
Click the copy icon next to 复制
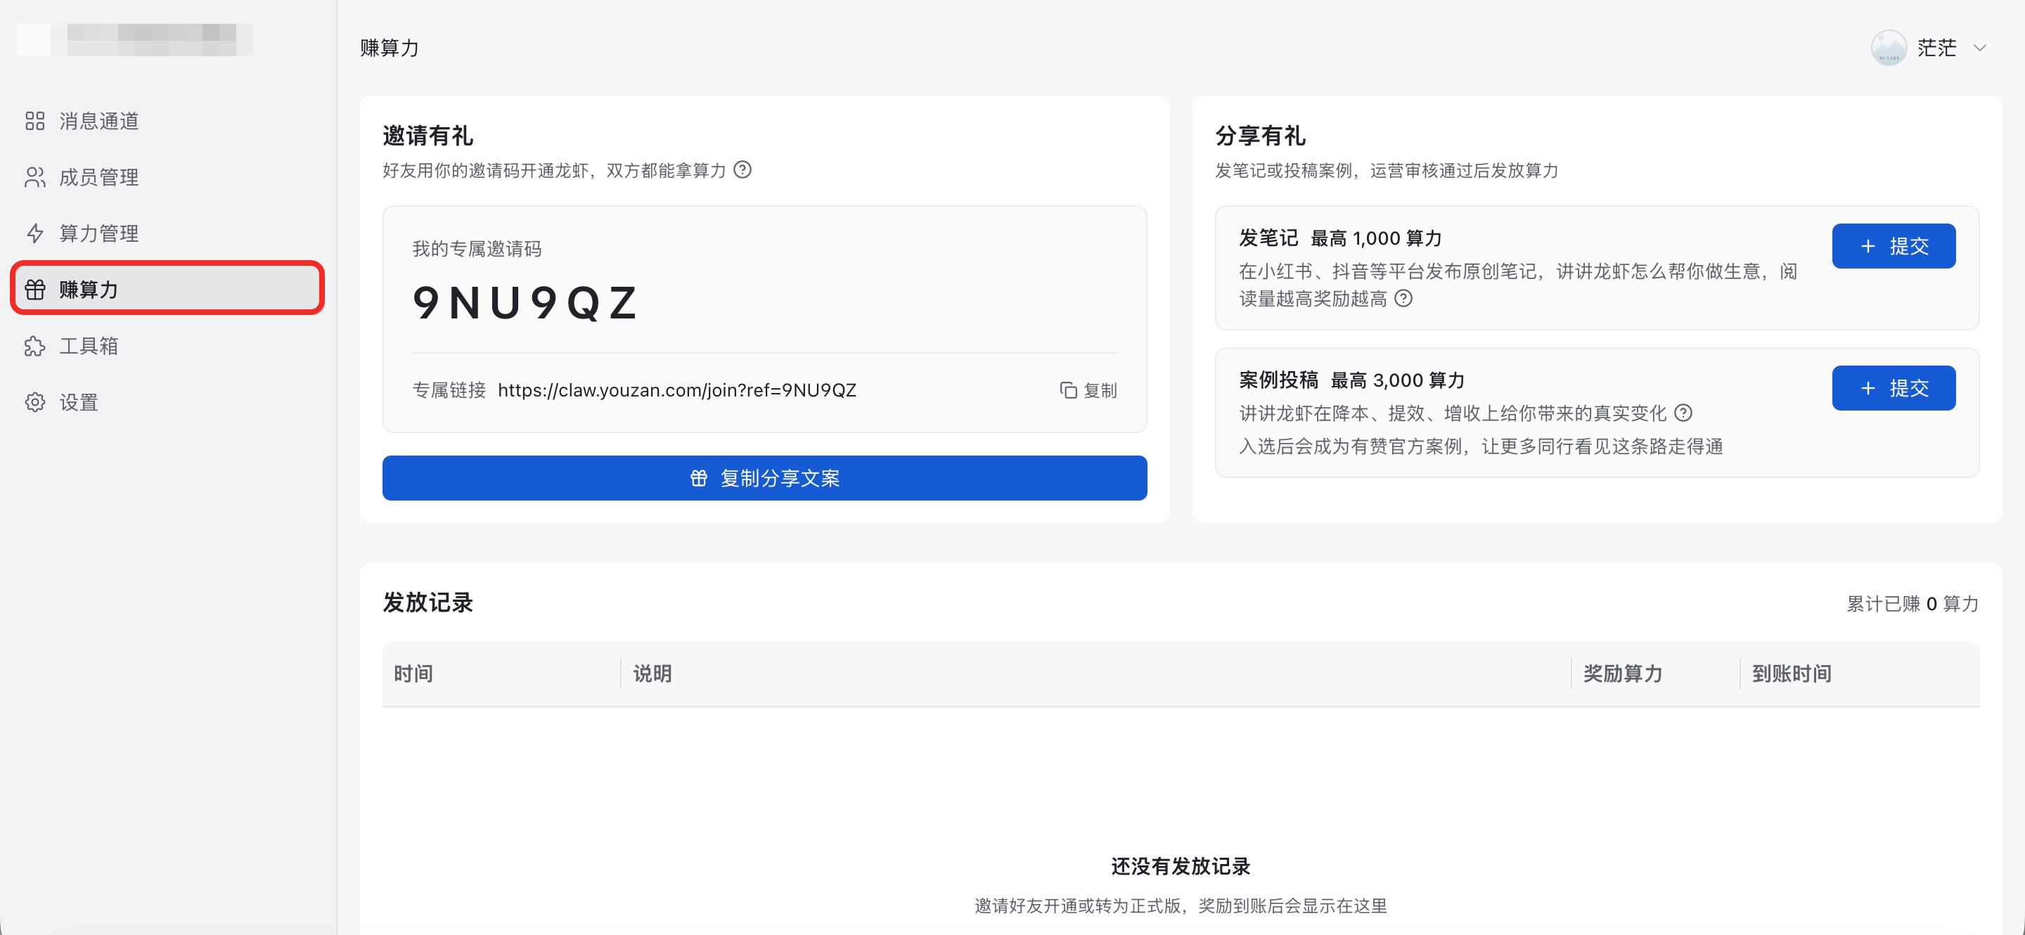click(1067, 390)
